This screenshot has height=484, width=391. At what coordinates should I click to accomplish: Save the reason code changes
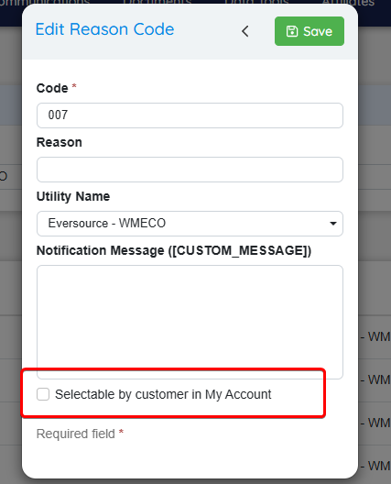310,31
